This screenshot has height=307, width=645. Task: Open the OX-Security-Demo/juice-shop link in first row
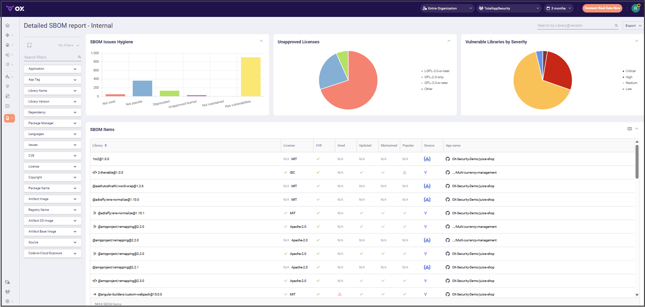point(473,159)
